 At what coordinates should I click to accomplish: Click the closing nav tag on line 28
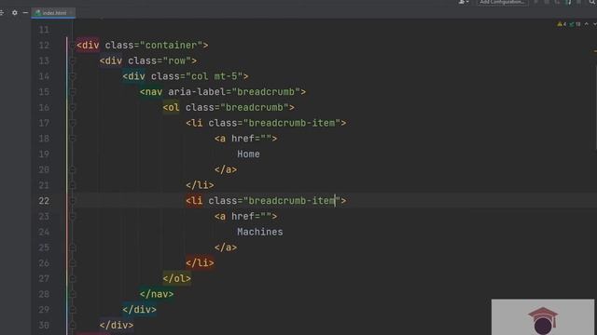coord(157,294)
